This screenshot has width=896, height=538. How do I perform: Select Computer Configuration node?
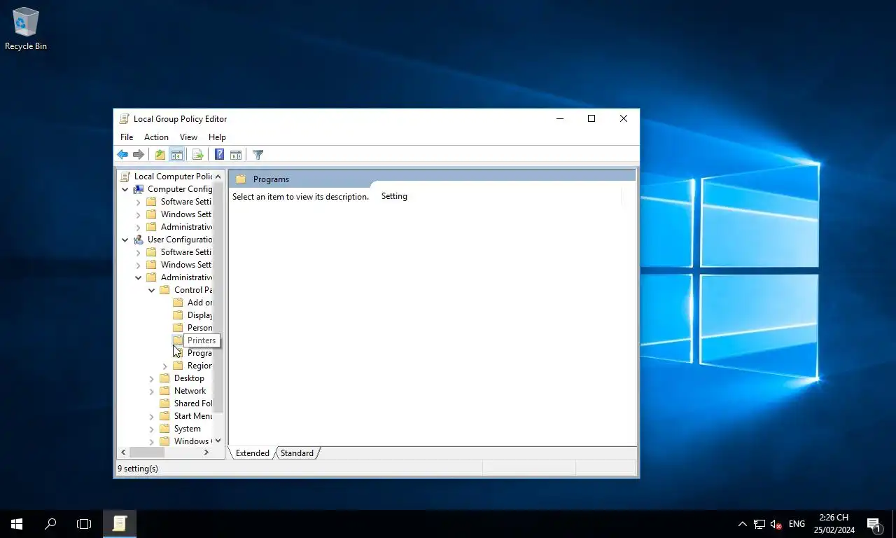173,189
